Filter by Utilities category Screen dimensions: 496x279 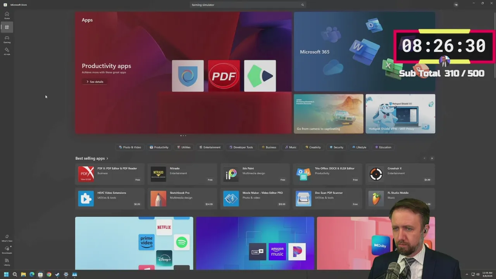click(x=184, y=147)
